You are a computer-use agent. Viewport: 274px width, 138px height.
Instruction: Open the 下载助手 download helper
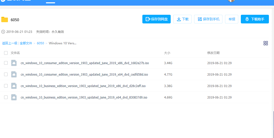255,19
